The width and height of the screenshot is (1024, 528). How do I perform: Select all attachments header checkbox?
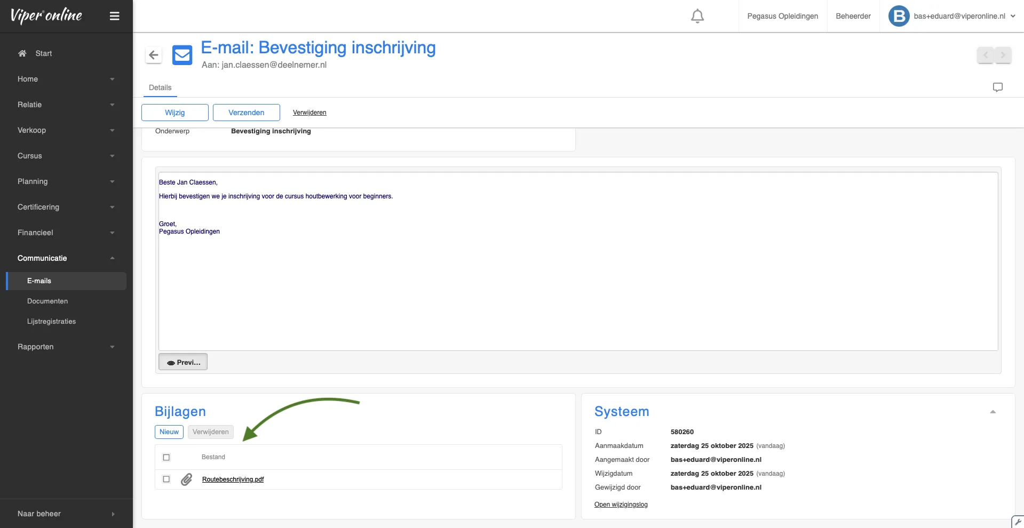coord(166,457)
